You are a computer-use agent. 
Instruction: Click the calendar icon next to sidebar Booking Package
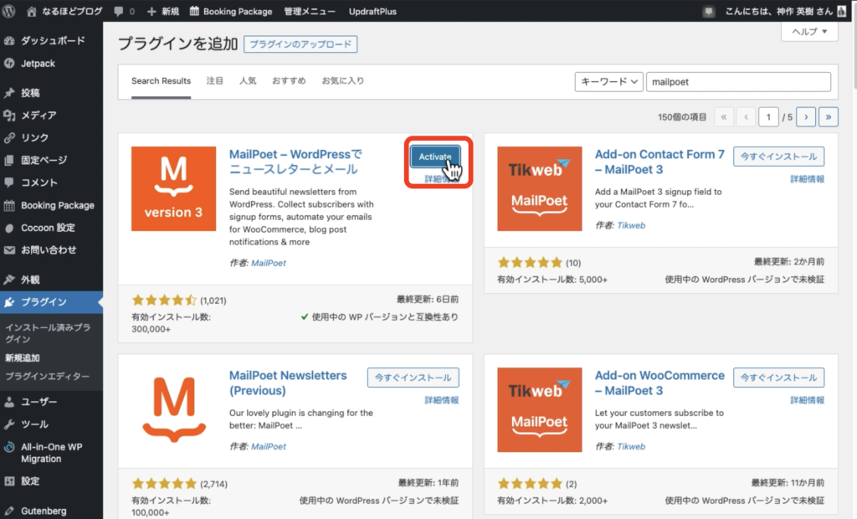tap(9, 206)
